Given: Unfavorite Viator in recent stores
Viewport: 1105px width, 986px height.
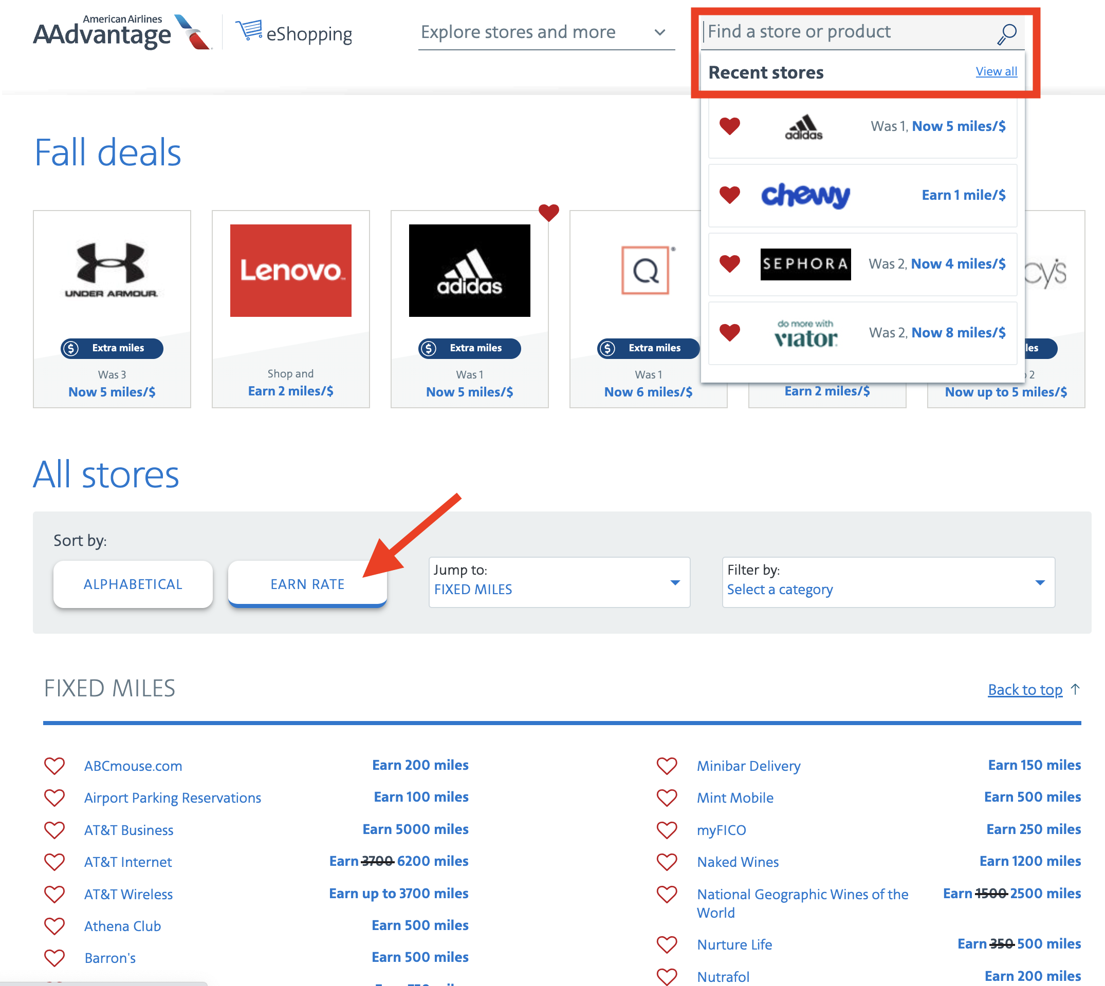Looking at the screenshot, I should point(729,333).
